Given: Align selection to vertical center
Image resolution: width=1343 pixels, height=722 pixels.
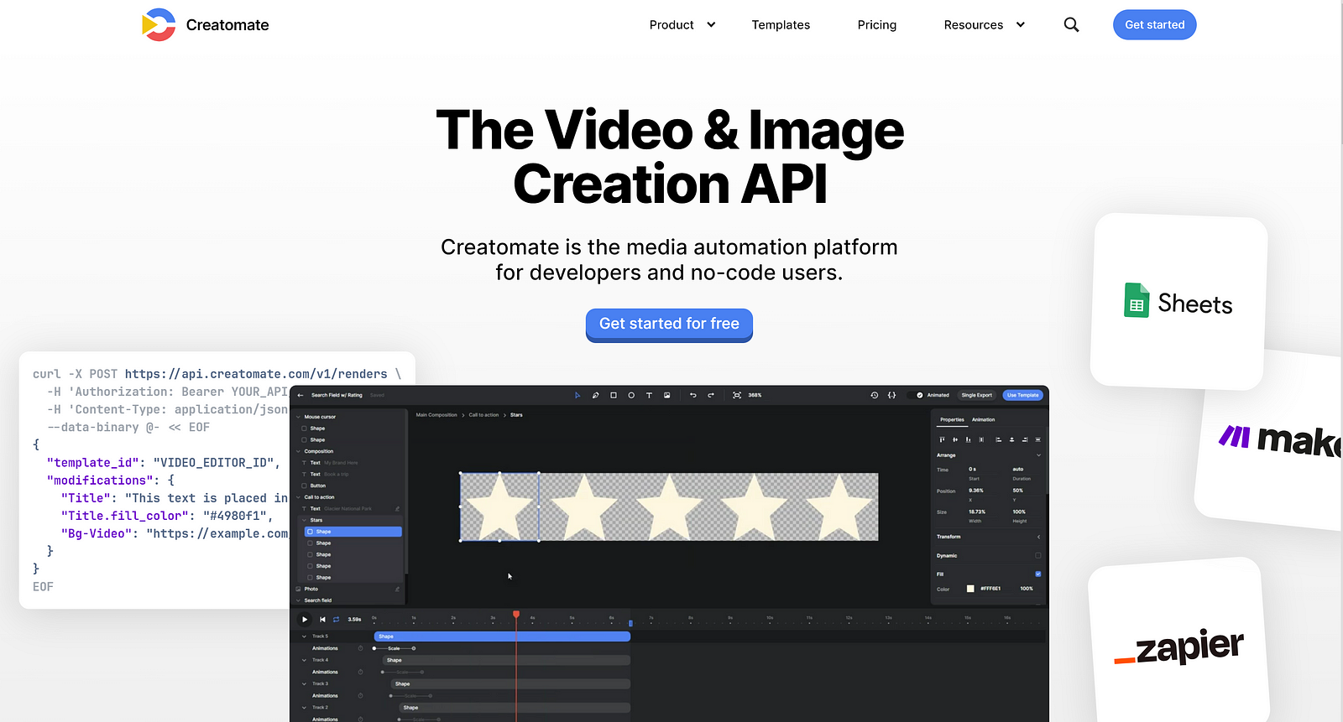Looking at the screenshot, I should click(955, 439).
